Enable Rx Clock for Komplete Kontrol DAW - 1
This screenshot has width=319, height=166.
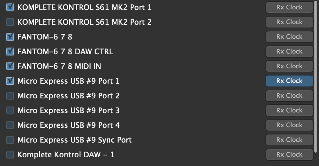(x=289, y=155)
